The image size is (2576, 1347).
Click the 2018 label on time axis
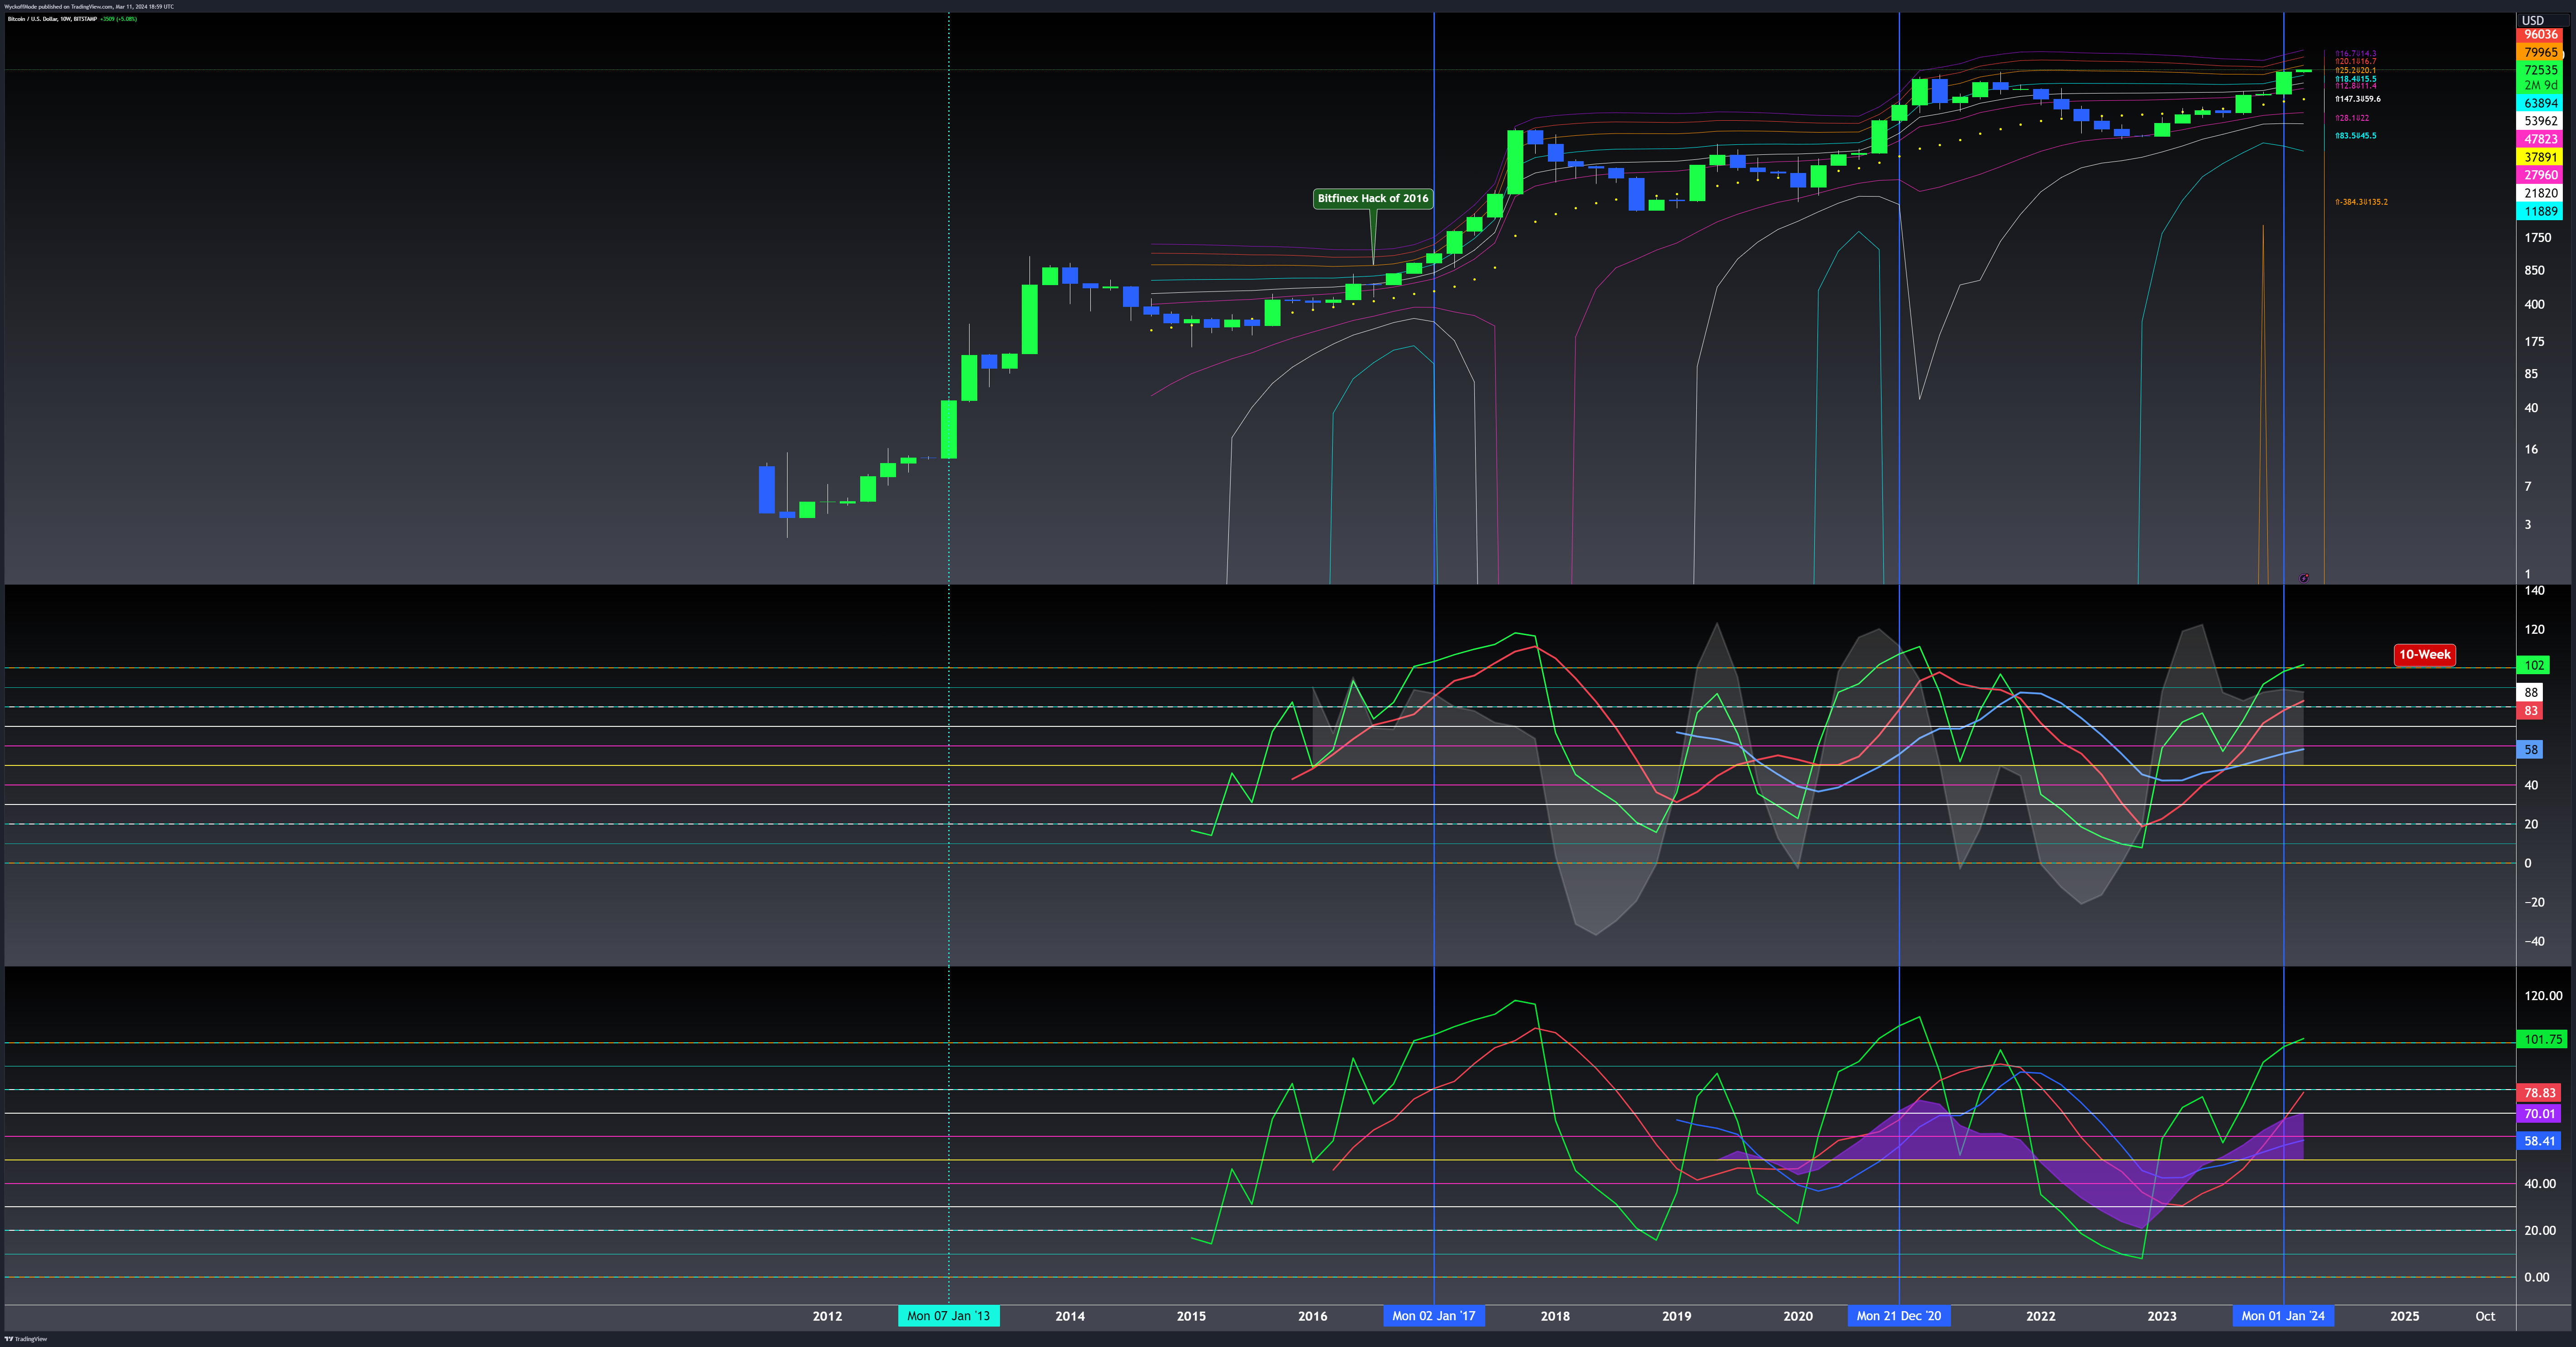pyautogui.click(x=1555, y=1316)
